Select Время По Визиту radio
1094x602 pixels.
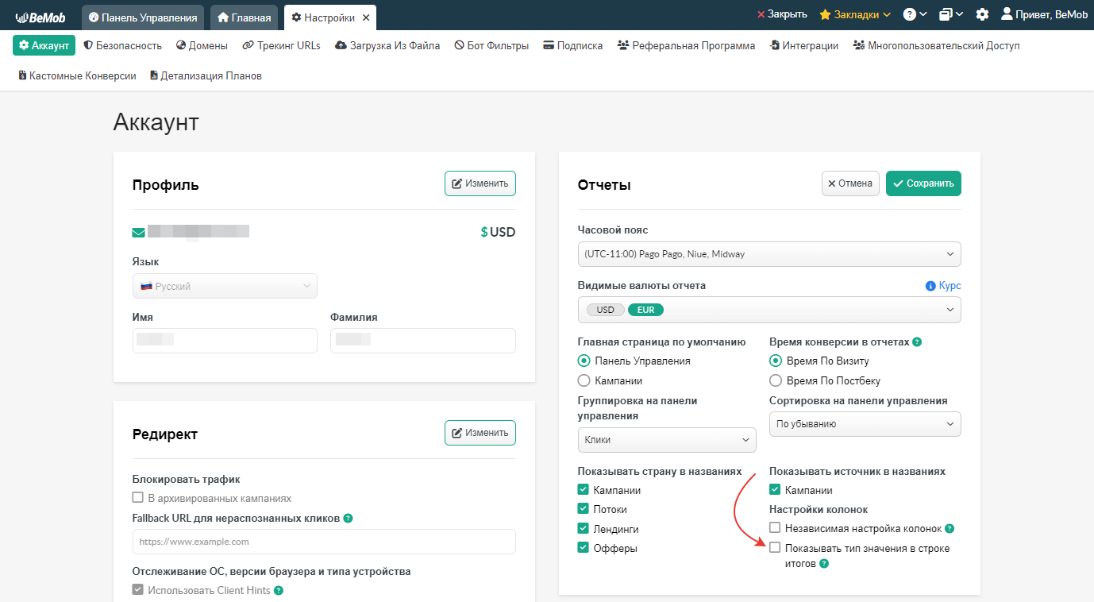tap(776, 361)
